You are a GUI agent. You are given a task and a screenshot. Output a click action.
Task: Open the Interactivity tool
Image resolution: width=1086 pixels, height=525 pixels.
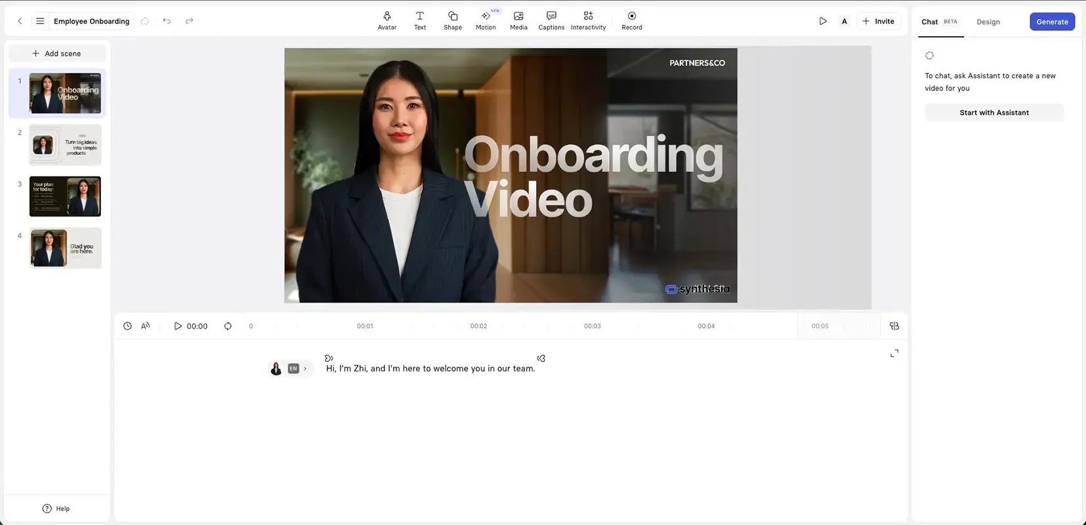pos(588,21)
